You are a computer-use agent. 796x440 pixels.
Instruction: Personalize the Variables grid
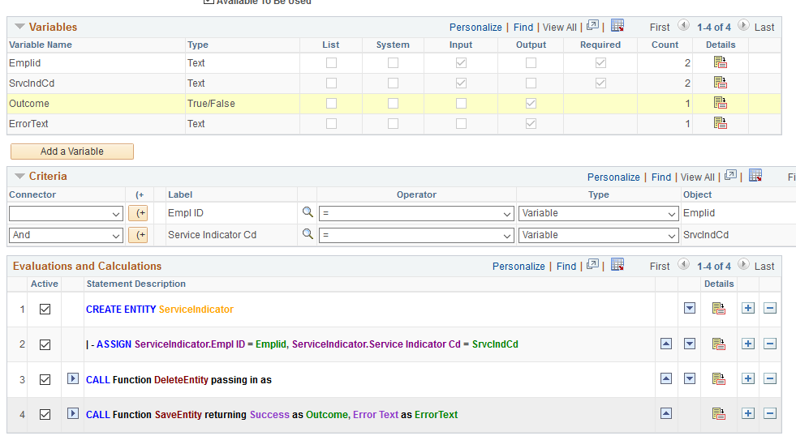point(475,28)
